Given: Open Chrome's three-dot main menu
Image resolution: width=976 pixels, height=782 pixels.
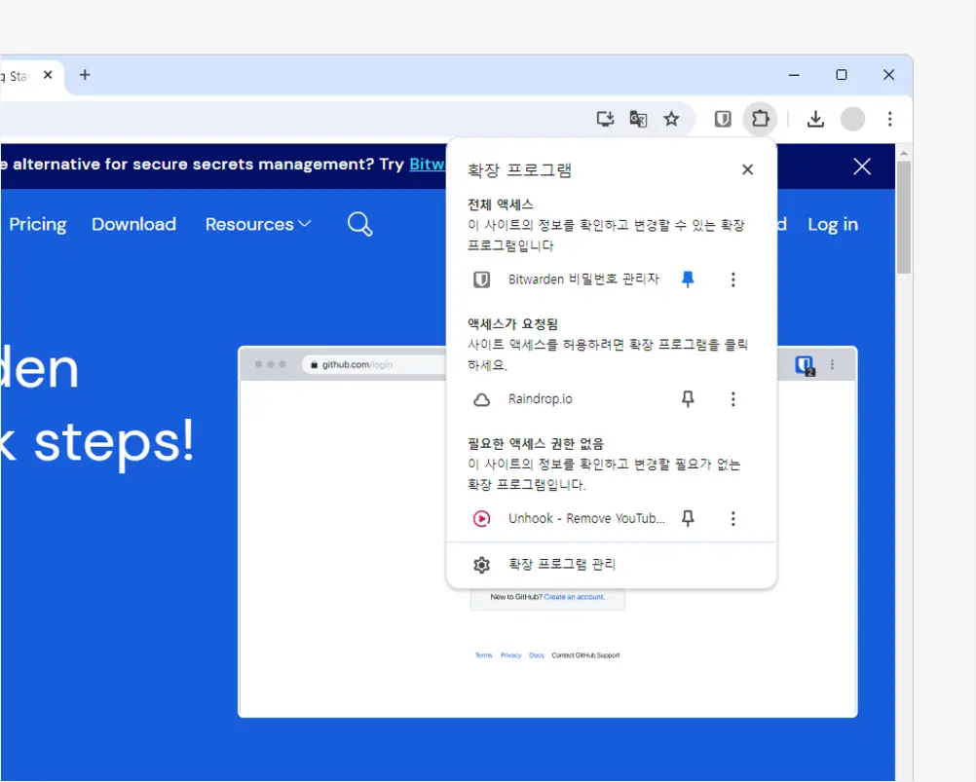Looking at the screenshot, I should tap(889, 119).
